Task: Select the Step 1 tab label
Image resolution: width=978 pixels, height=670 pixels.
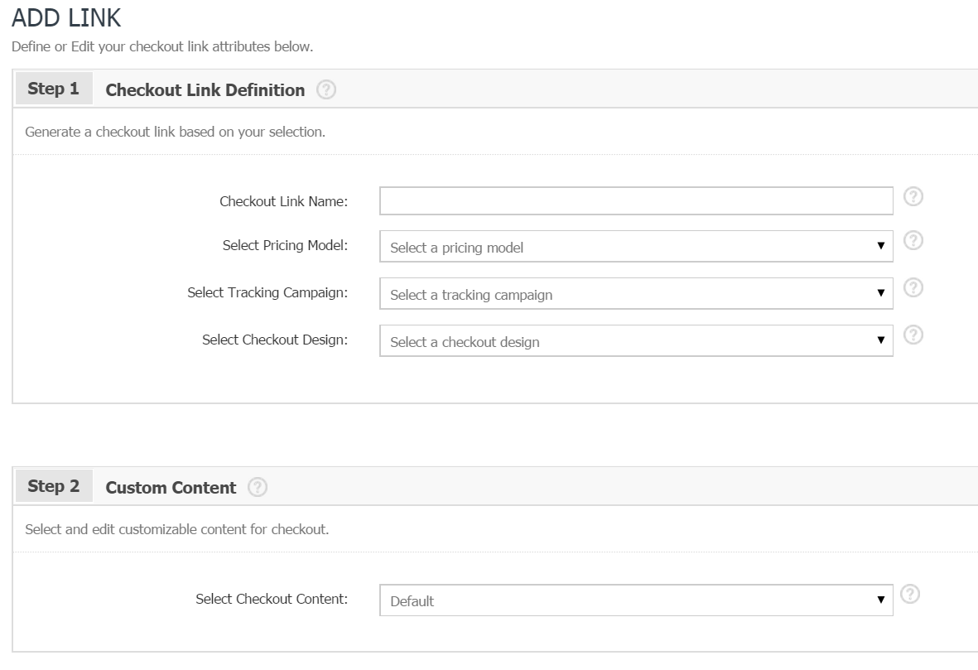Action: point(54,89)
